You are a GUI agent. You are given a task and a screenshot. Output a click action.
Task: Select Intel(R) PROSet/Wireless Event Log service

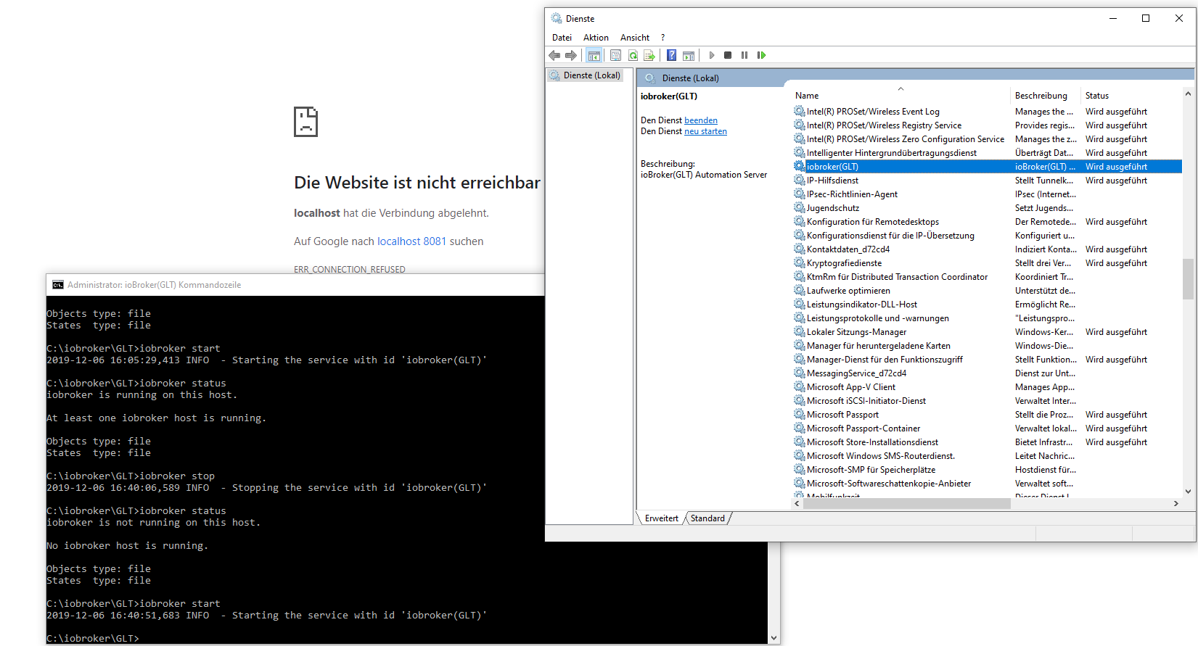pos(873,112)
